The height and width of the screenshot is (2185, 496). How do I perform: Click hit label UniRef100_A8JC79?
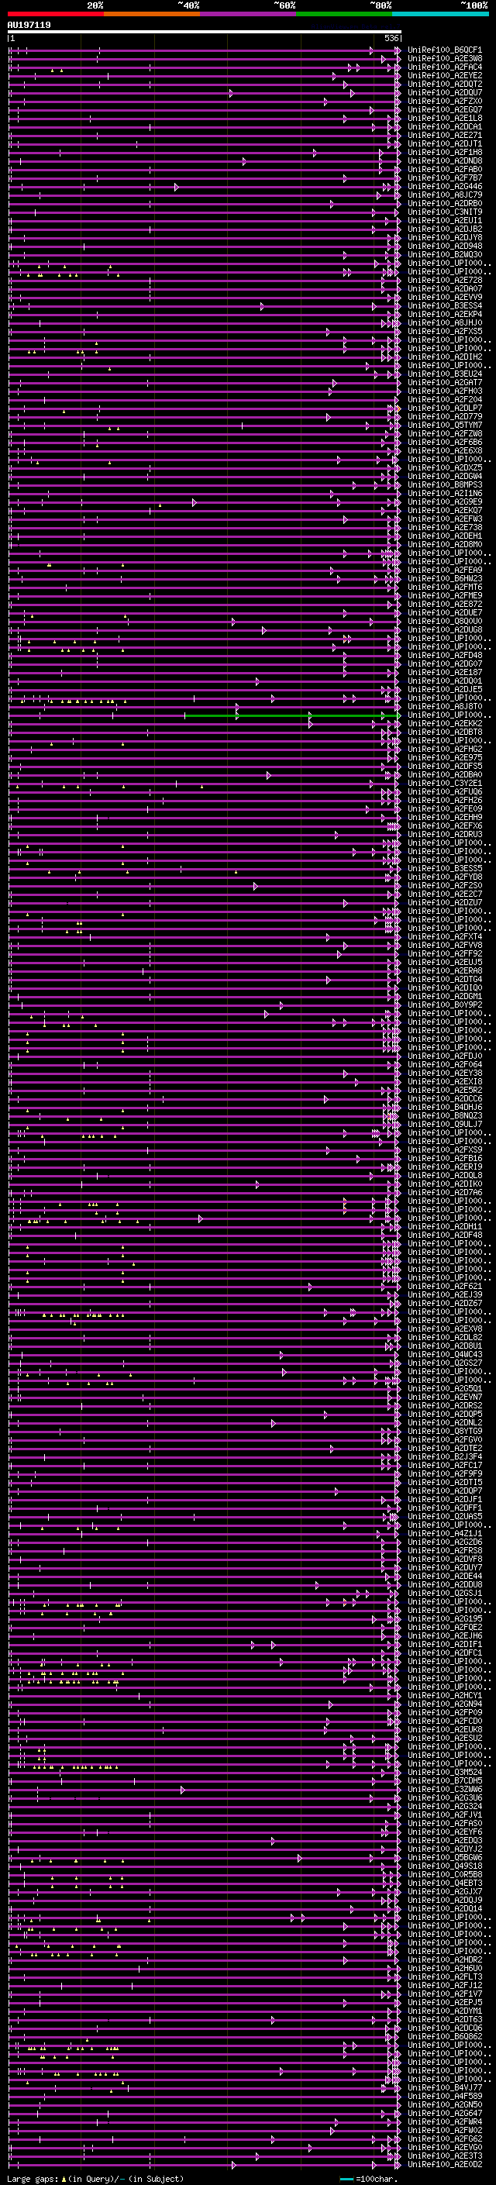click(444, 195)
